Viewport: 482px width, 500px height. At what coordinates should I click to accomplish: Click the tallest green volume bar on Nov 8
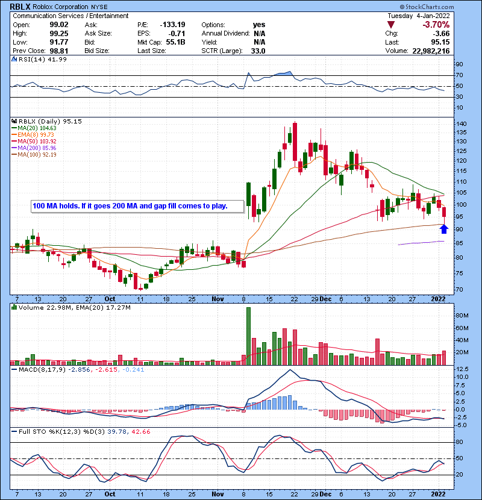(x=248, y=336)
